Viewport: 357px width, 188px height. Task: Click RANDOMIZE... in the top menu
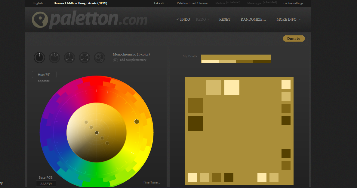253,19
